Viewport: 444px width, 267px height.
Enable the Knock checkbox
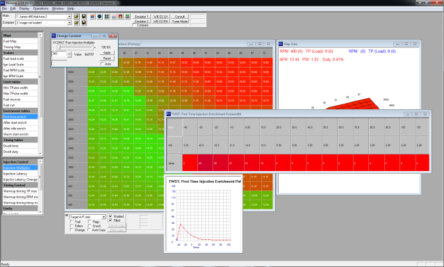pos(90,226)
